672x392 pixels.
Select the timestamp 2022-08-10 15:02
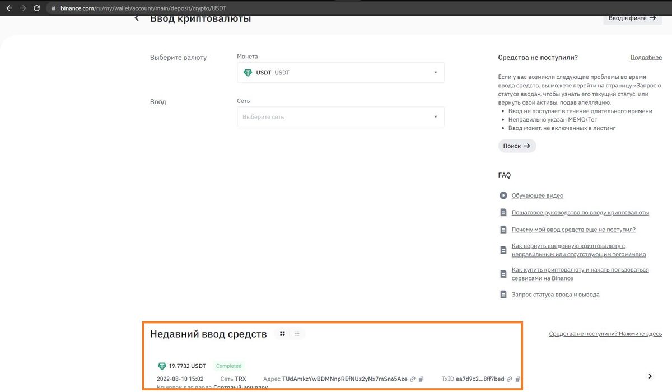180,379
